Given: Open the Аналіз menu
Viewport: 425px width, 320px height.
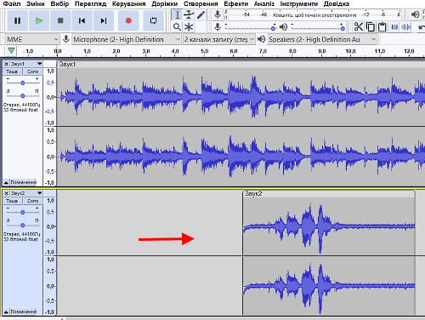Looking at the screenshot, I should tap(264, 4).
